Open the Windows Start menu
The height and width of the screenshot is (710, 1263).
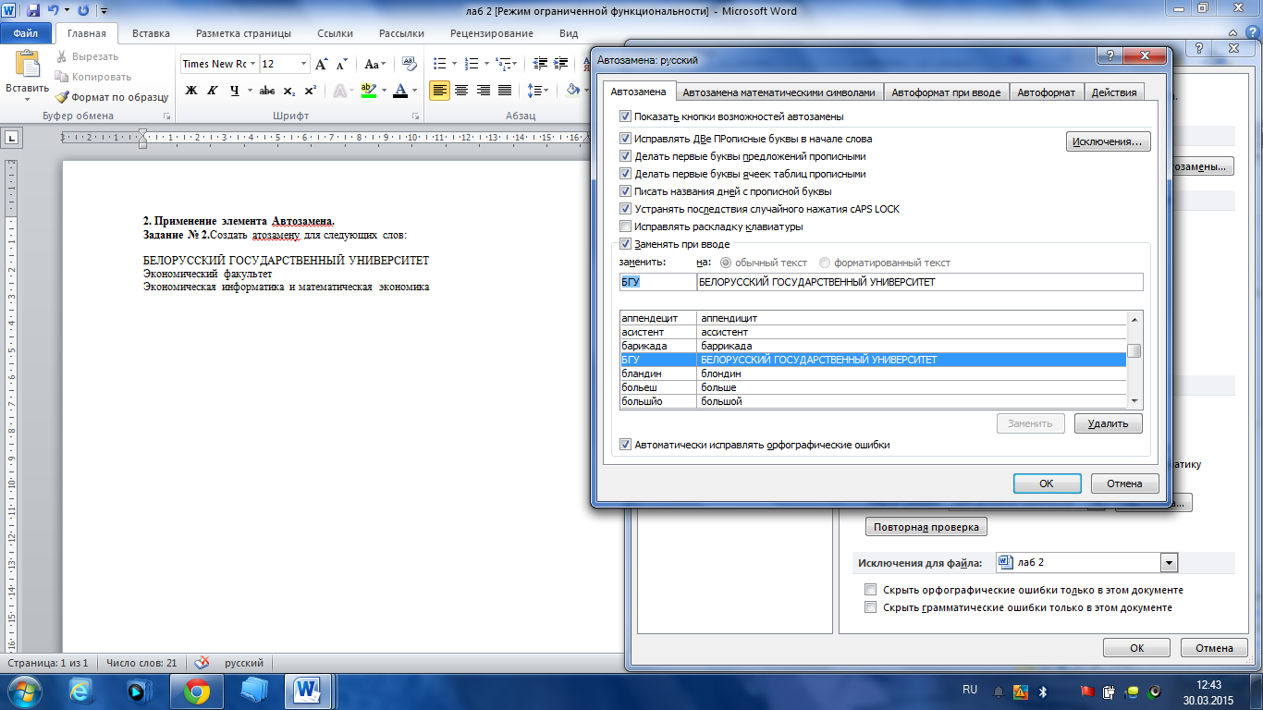(25, 691)
